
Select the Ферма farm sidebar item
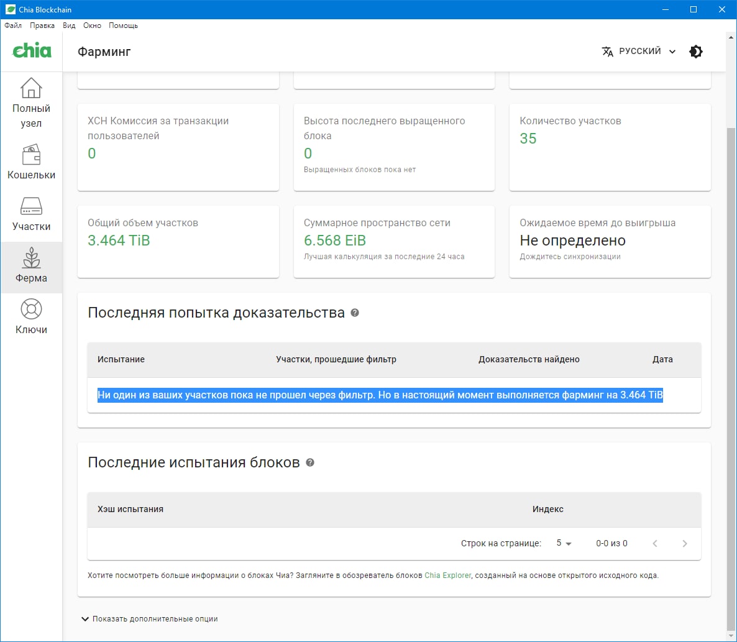click(31, 267)
